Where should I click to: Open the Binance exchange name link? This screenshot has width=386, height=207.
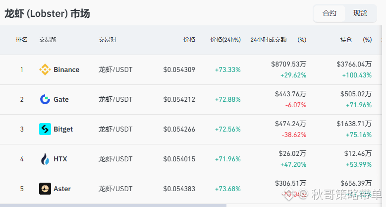(66, 69)
